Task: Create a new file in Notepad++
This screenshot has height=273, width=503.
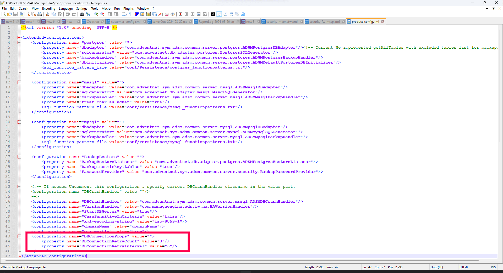Action: 3,14
